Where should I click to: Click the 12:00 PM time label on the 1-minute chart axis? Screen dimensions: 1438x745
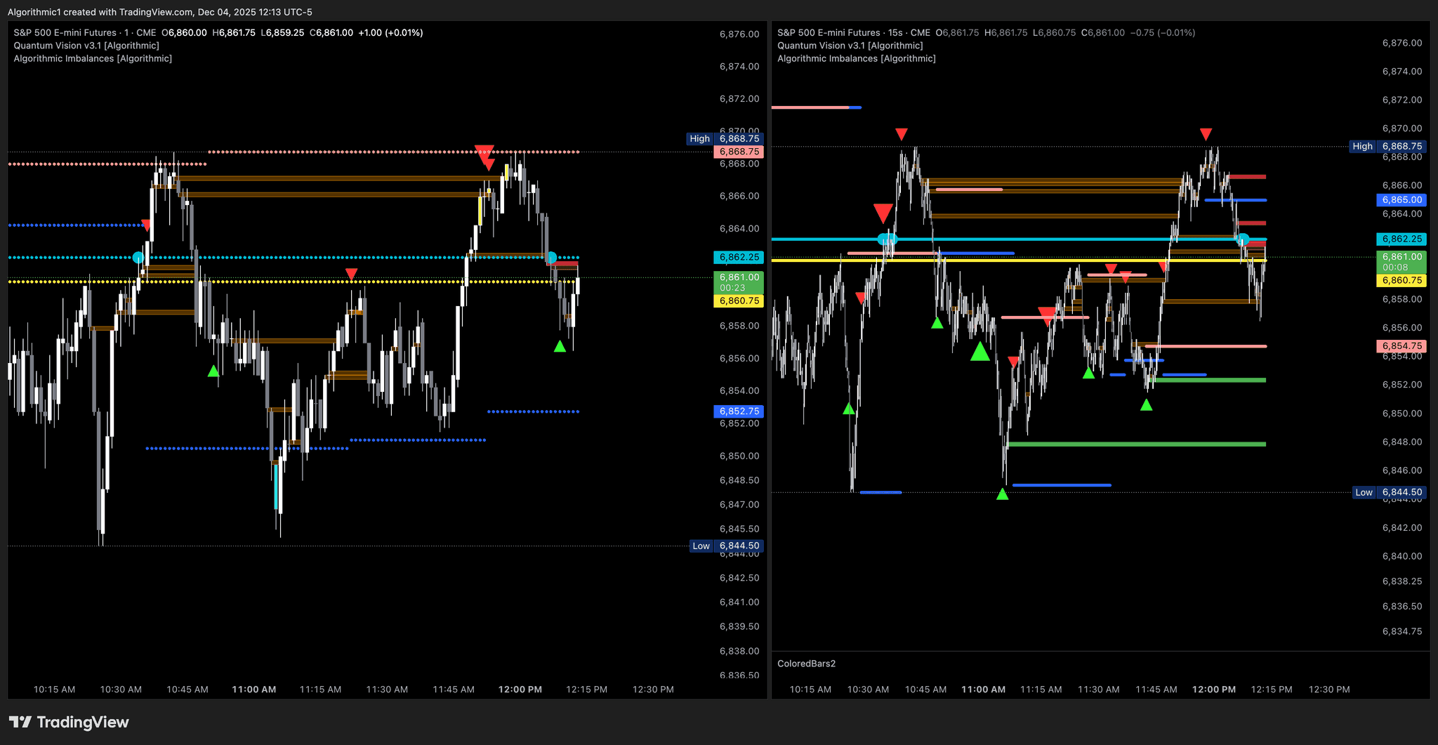point(520,690)
